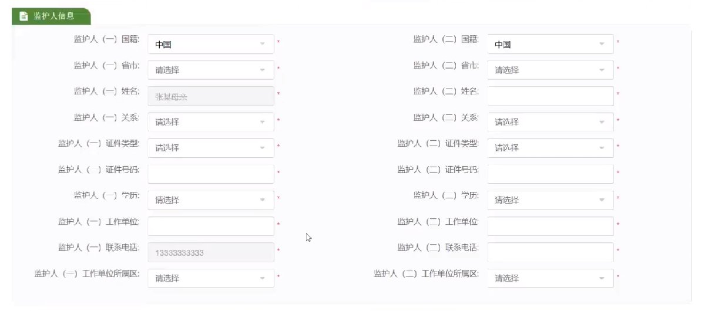Viewport: 705px width, 311px height.
Task: Click the document icon in 监护人信息 tab
Action: pos(24,16)
